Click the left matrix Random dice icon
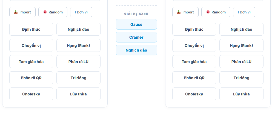Screen dimensions: 272x119 45,12
